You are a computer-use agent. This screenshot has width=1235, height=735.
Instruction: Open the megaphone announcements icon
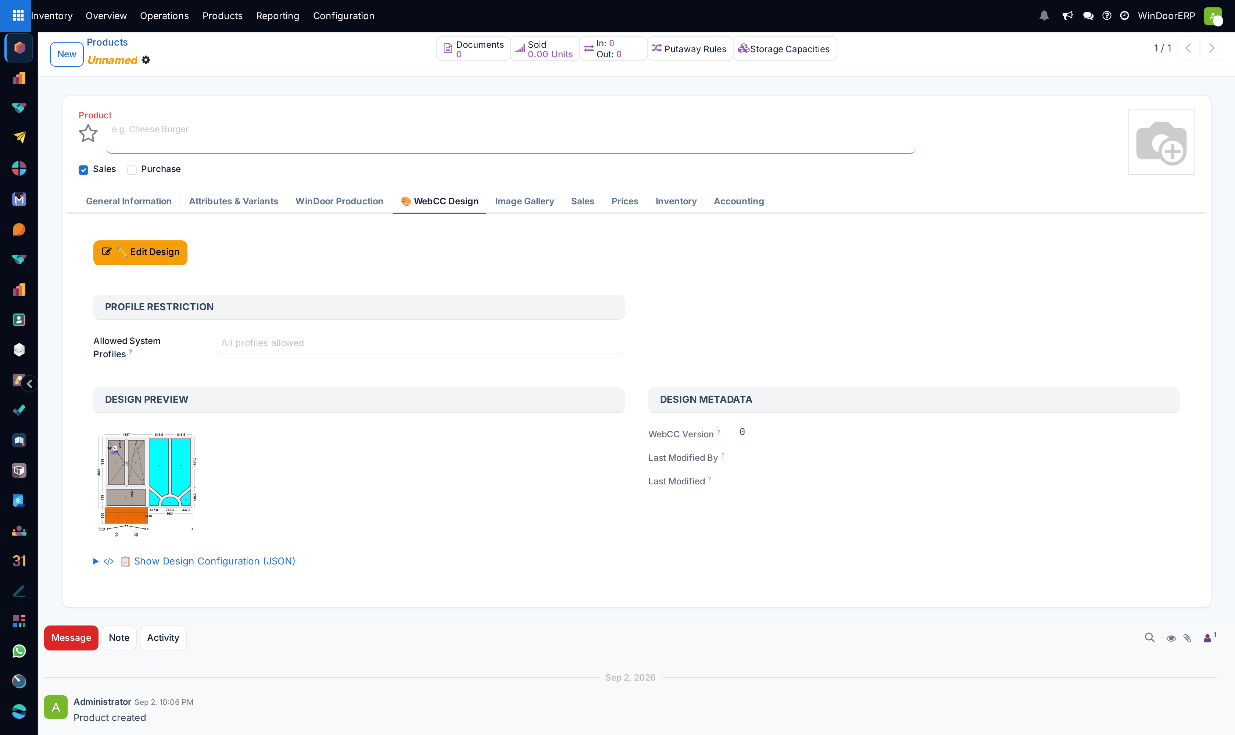click(1067, 16)
